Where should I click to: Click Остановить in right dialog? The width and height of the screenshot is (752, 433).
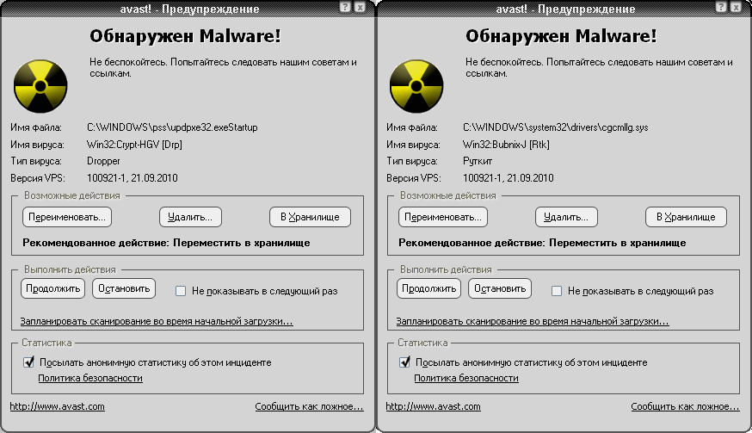[x=500, y=288]
